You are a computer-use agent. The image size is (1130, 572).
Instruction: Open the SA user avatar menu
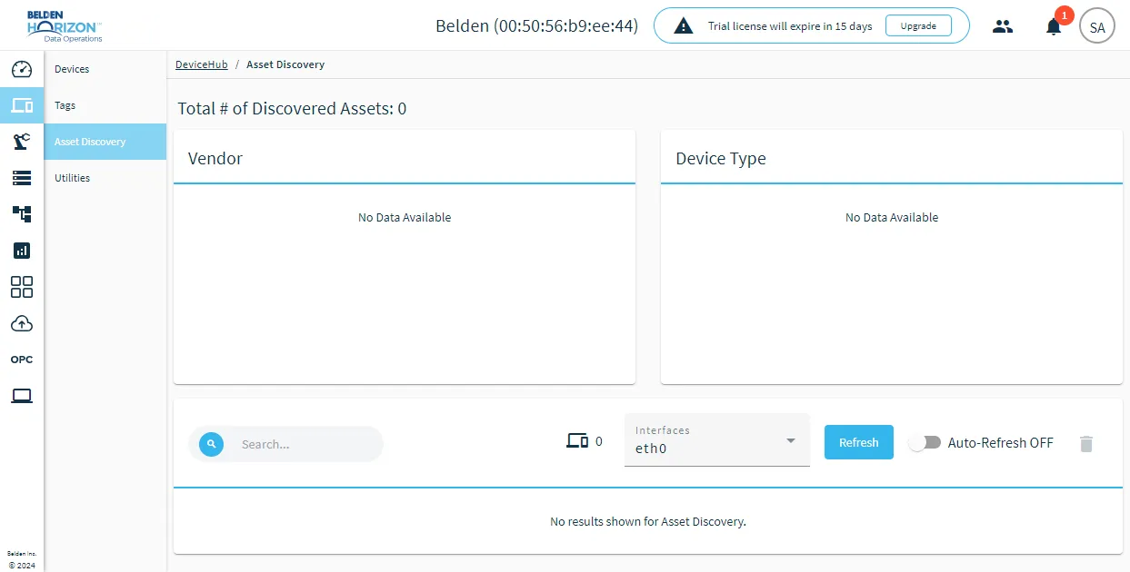[x=1097, y=26]
